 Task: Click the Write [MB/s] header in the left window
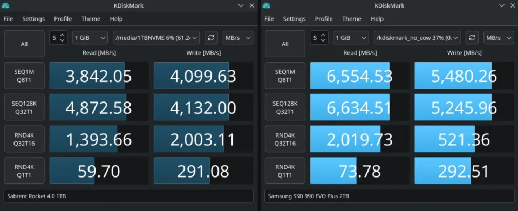coord(203,53)
